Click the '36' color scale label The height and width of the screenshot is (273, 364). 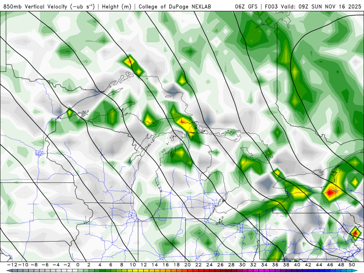click(275, 265)
